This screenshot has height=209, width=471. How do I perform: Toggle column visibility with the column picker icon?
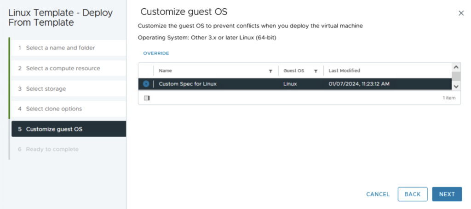(x=147, y=98)
